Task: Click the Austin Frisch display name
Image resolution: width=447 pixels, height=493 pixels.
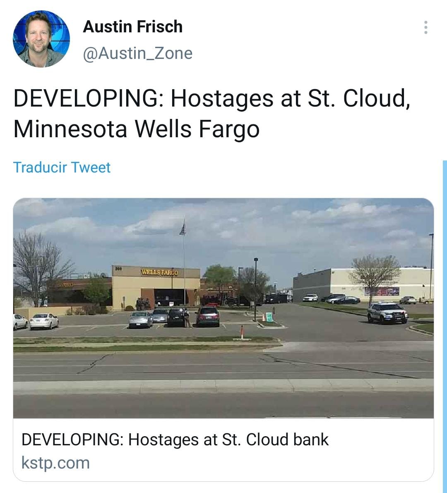Action: [x=132, y=27]
